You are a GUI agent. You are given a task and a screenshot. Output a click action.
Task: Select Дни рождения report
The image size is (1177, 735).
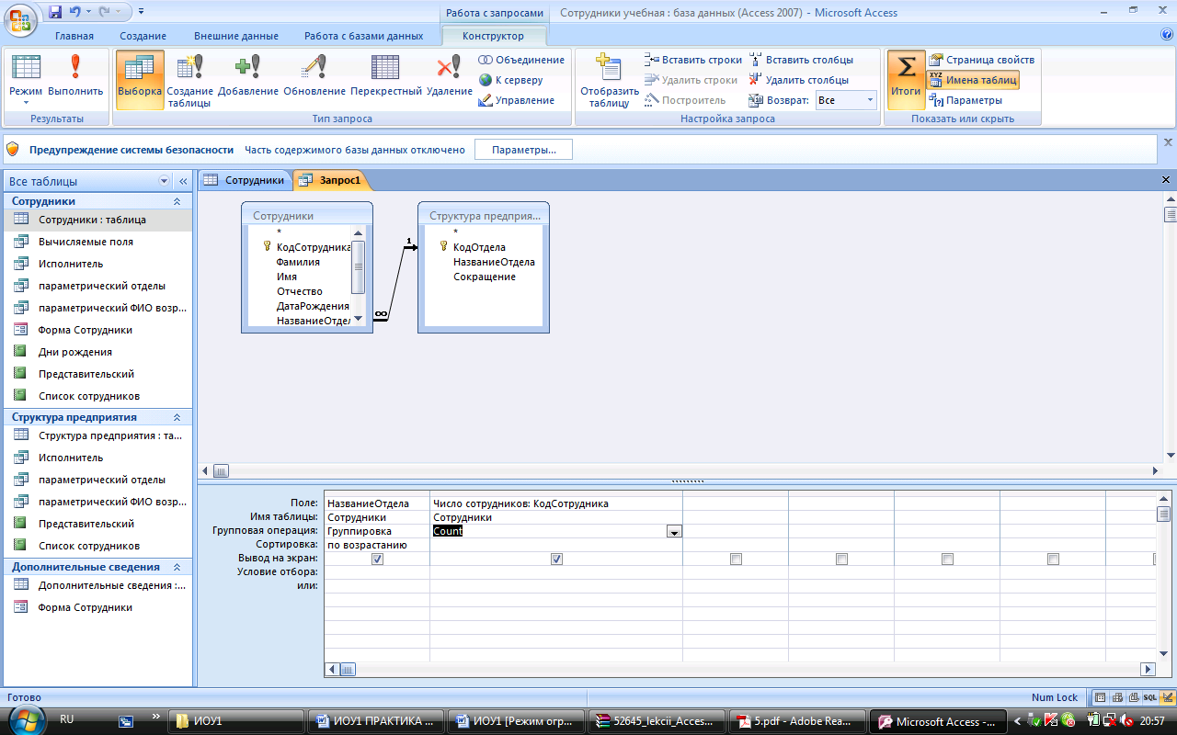tap(97, 352)
